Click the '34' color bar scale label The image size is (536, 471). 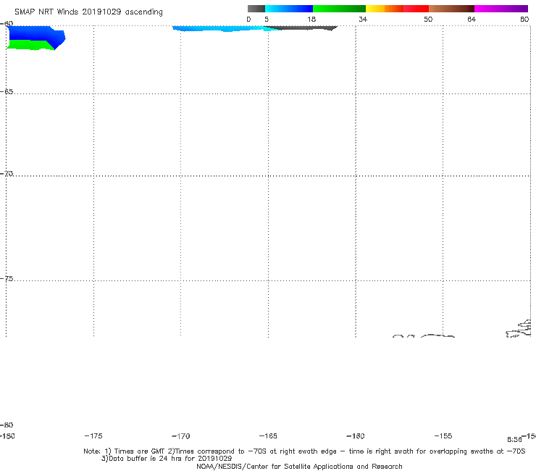pyautogui.click(x=363, y=20)
